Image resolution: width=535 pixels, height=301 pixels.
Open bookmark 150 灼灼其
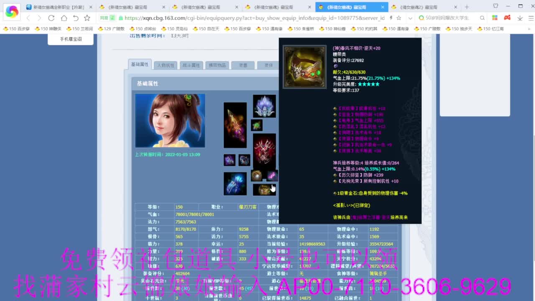tap(364, 28)
